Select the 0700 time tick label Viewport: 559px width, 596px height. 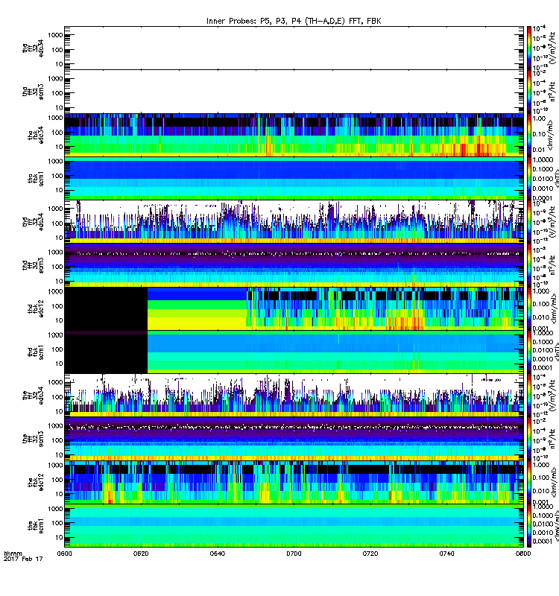pyautogui.click(x=294, y=554)
